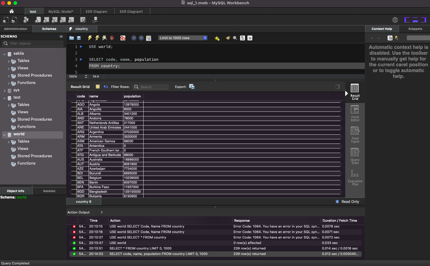The width and height of the screenshot is (430, 266).
Task: Create a new function icon
Action: point(71,20)
